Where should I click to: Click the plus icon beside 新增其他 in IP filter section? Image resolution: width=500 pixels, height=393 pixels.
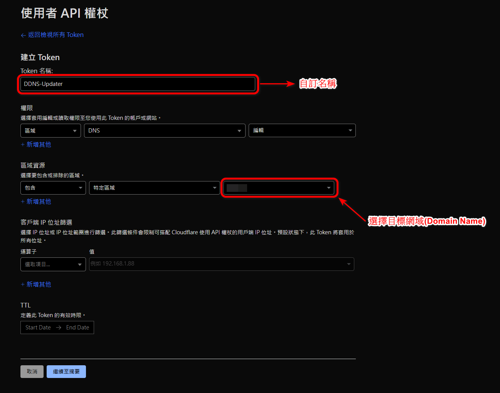(23, 284)
